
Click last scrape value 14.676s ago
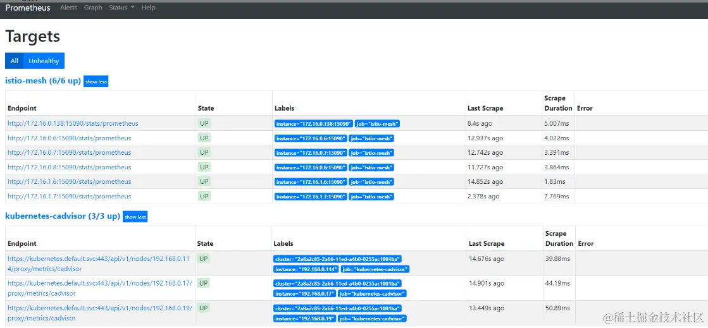(487, 258)
